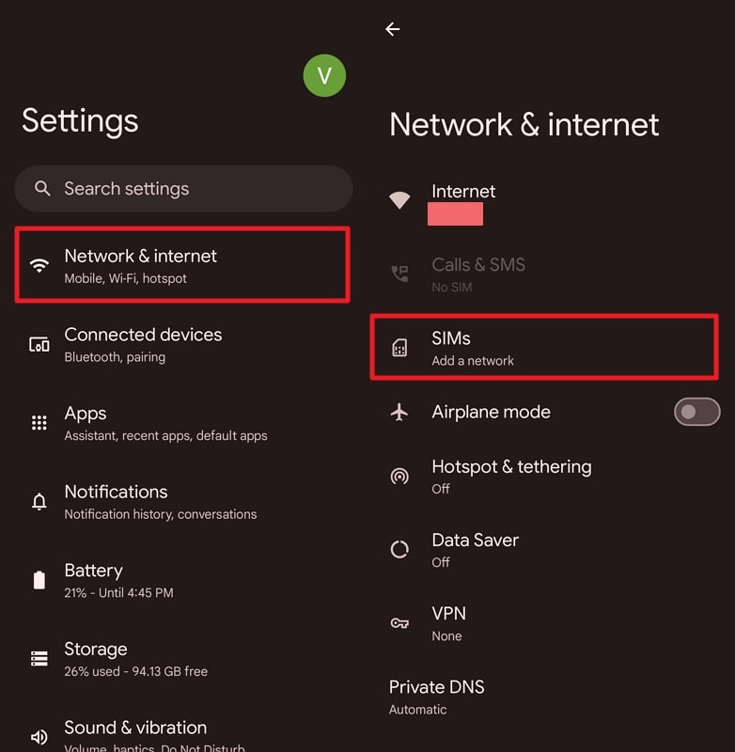Viewport: 735px width, 752px height.
Task: Open the V profile avatar
Action: click(x=325, y=75)
